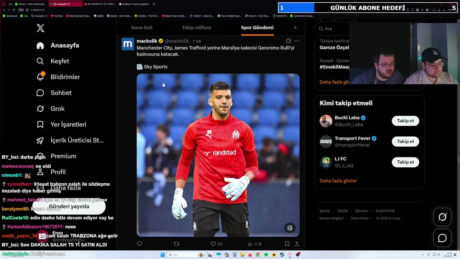The width and height of the screenshot is (460, 259).
Task: Open the Şartlar footer link
Action: [x=325, y=211]
